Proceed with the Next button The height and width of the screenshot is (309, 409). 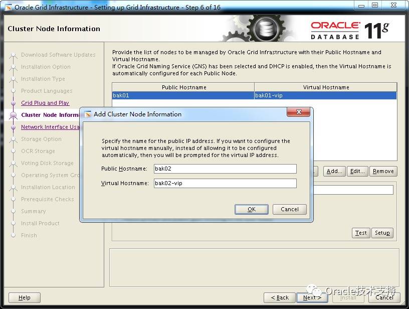pyautogui.click(x=312, y=297)
